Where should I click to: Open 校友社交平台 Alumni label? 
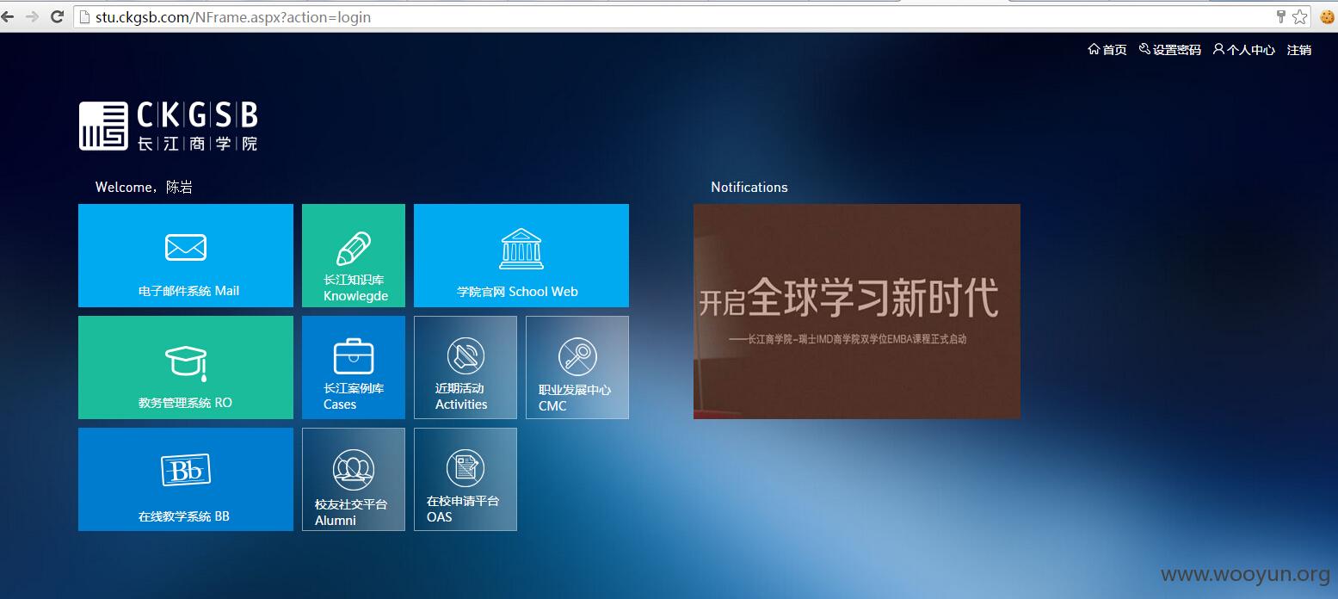coord(351,512)
